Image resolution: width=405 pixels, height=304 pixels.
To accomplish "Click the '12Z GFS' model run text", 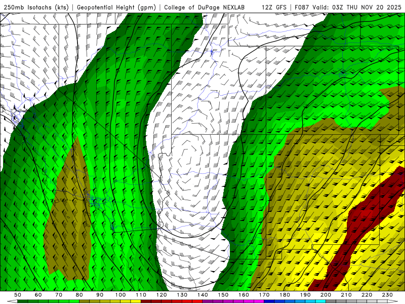I will [274, 7].
